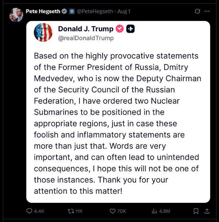Open the @PeteHegseth handle link
Viewport: 219px width, 222px height.
[x=95, y=11]
